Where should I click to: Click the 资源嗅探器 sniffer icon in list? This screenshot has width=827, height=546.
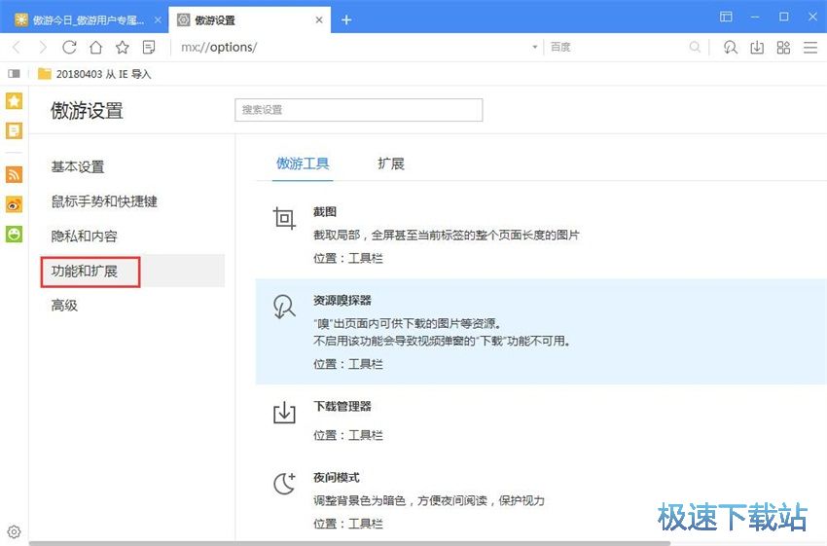(x=284, y=307)
